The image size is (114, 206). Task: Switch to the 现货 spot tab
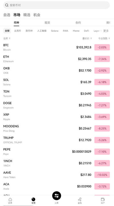pos(47,23)
